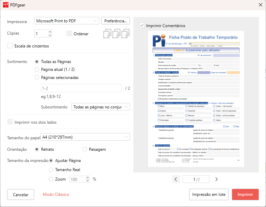Decrease number of copies with down arrow
This screenshot has width=266, height=207.
[x=50, y=35]
